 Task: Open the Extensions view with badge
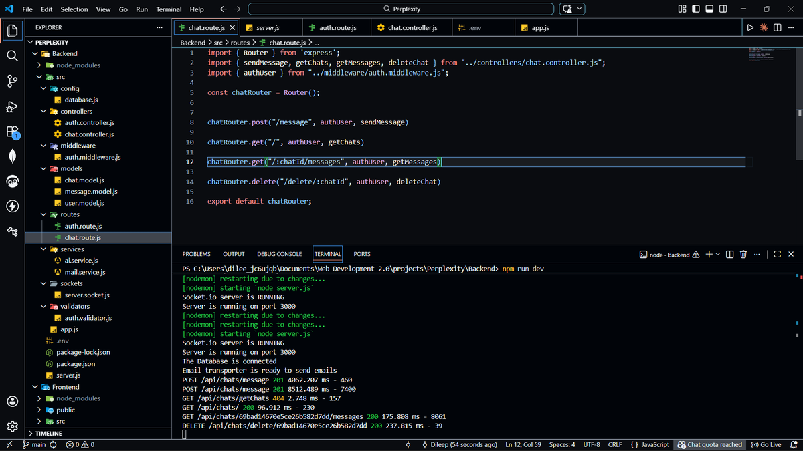pyautogui.click(x=12, y=132)
